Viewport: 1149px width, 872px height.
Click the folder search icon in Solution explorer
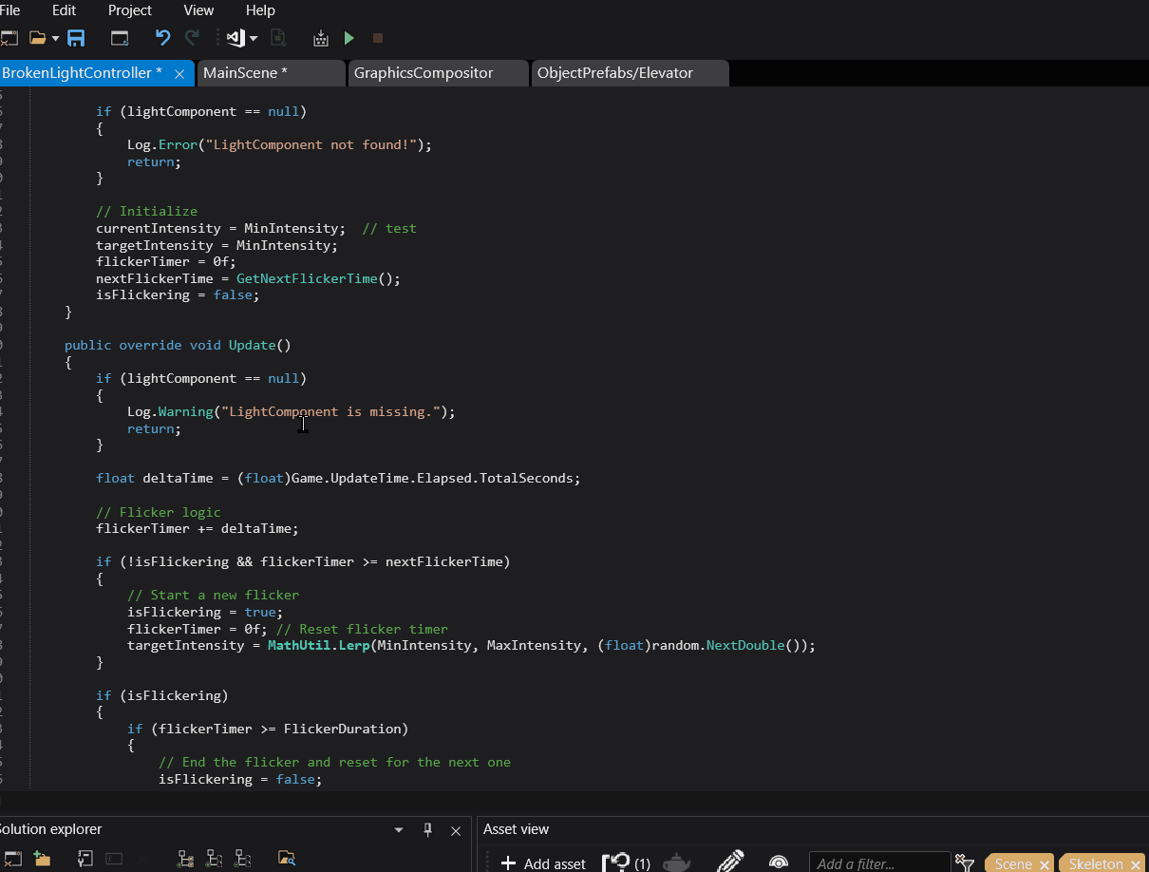click(x=287, y=859)
